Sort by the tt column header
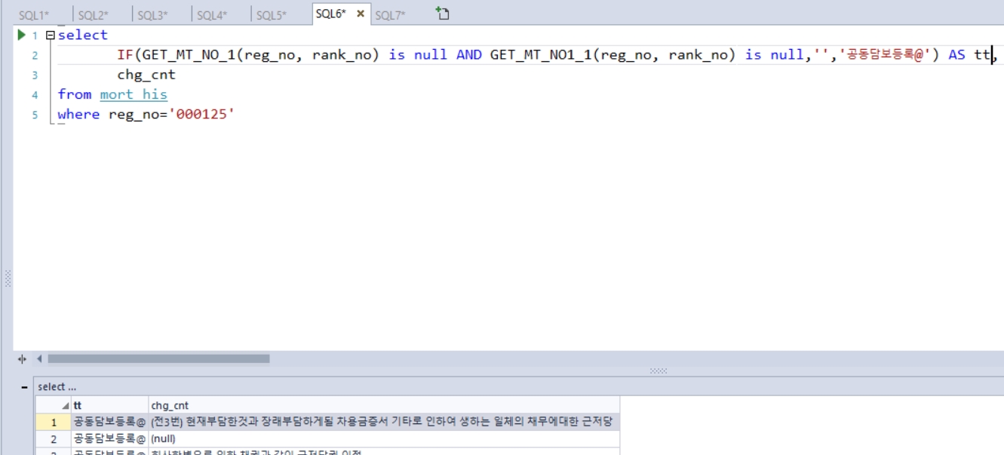The width and height of the screenshot is (1004, 455). click(x=110, y=405)
